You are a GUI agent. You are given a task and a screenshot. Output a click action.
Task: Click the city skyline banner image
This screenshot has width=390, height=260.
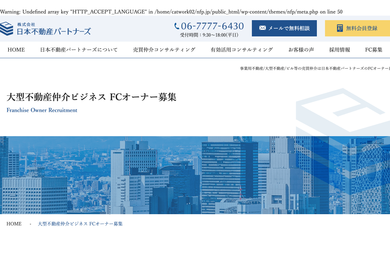click(195, 175)
